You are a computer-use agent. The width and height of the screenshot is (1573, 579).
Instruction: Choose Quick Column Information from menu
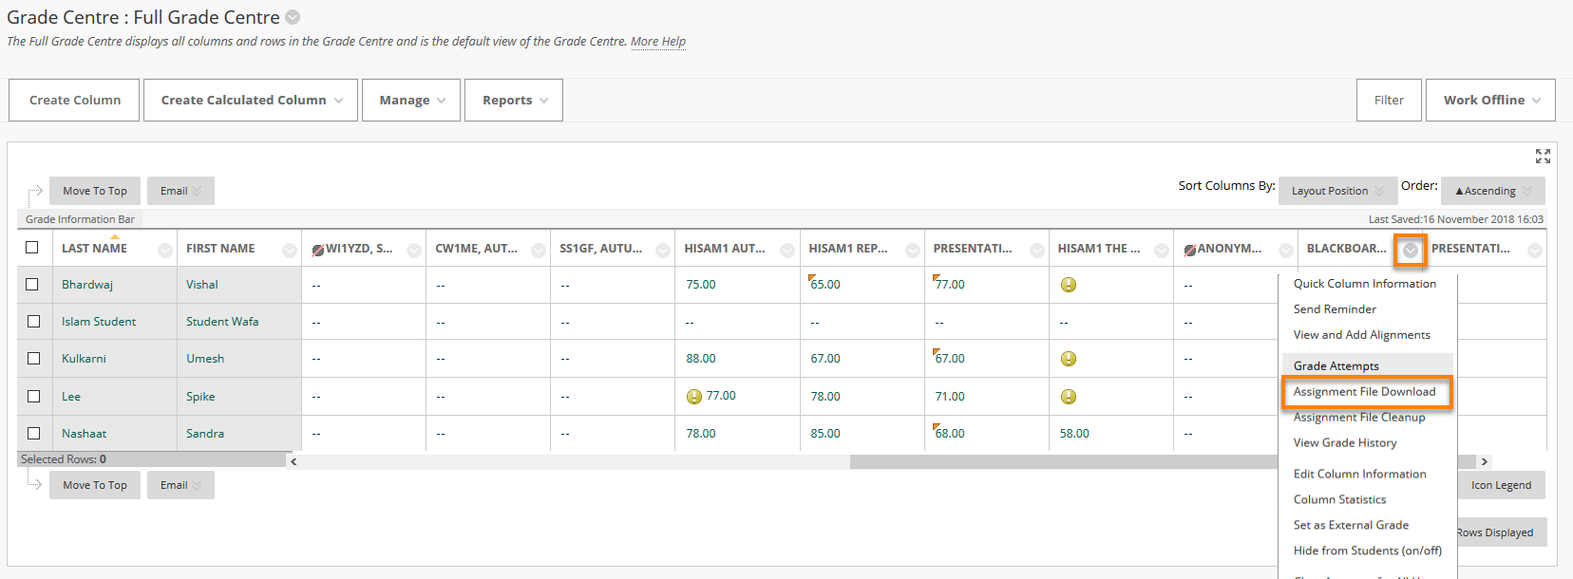pos(1365,284)
